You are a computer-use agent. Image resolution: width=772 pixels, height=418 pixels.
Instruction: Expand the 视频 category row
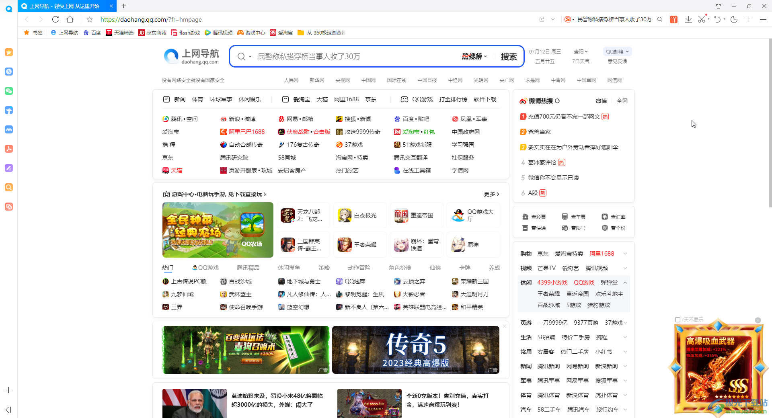pyautogui.click(x=625, y=268)
